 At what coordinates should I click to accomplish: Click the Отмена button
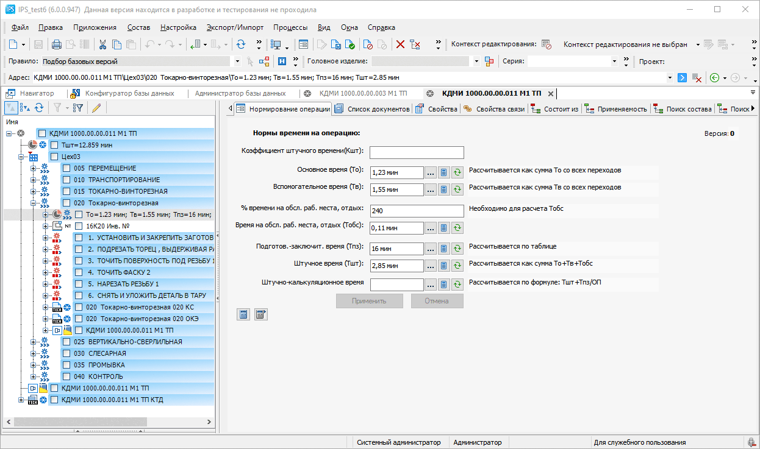437,301
